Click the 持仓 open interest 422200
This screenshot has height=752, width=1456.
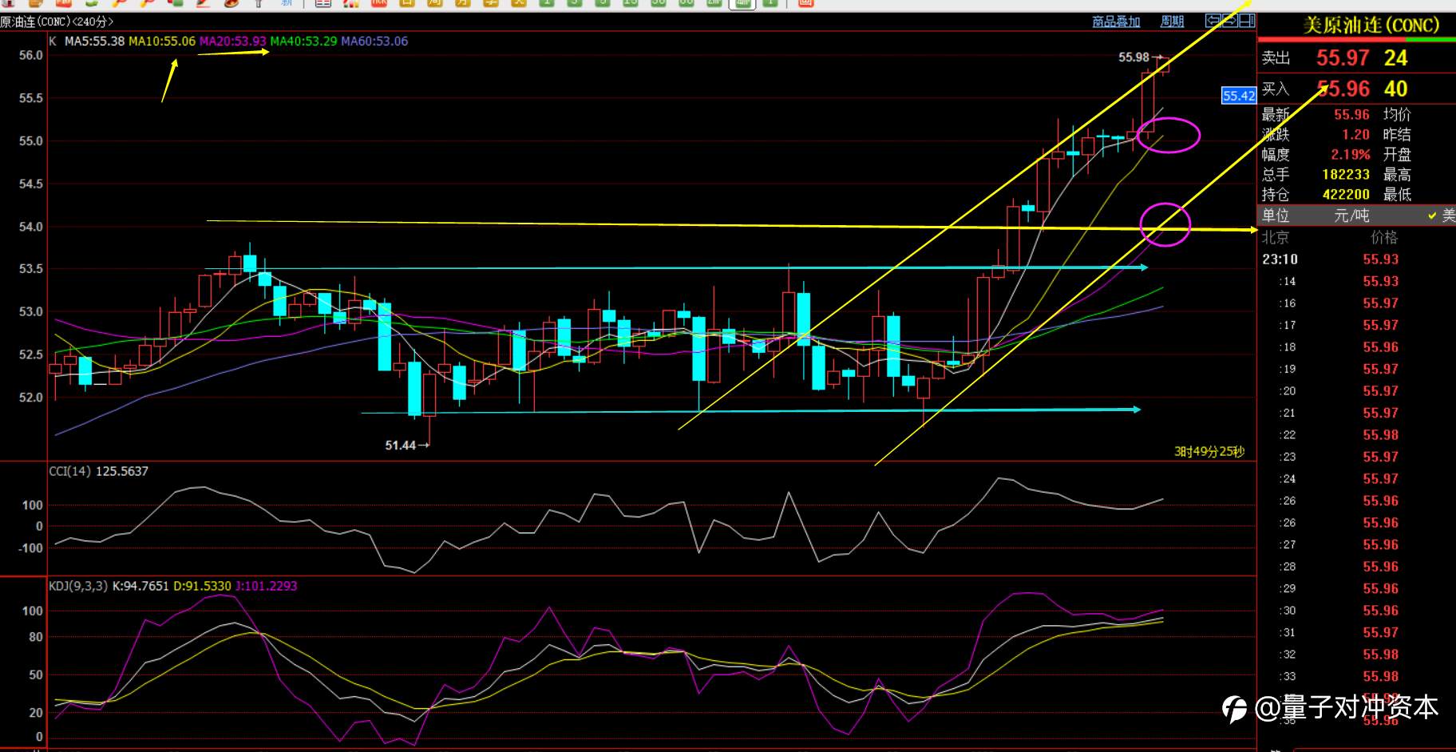1346,195
